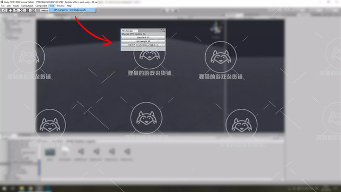Click the scene orientation gizmo

coord(216,28)
